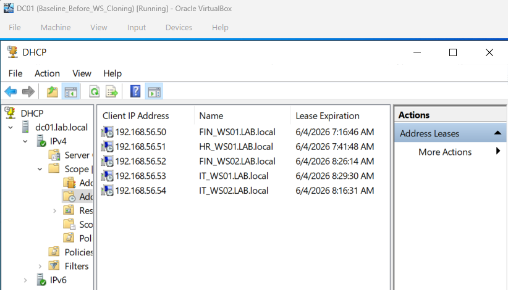
Task: Click the VirtualBox icon in outer title bar
Action: (x=9, y=8)
